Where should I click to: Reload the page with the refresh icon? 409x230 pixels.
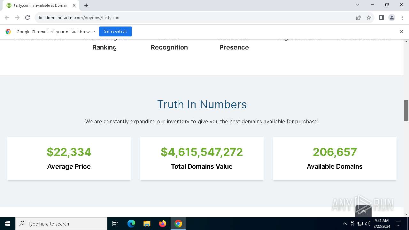coord(27,18)
